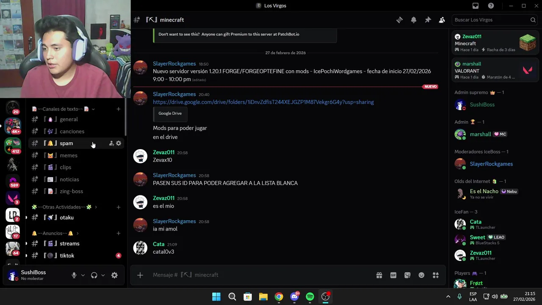This screenshot has height=305, width=542.
Task: Click the search magnifier in Buscar box
Action: tap(533, 20)
